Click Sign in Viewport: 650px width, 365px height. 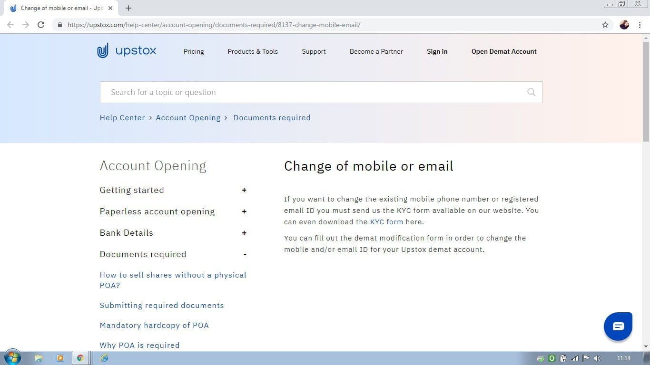tap(437, 51)
